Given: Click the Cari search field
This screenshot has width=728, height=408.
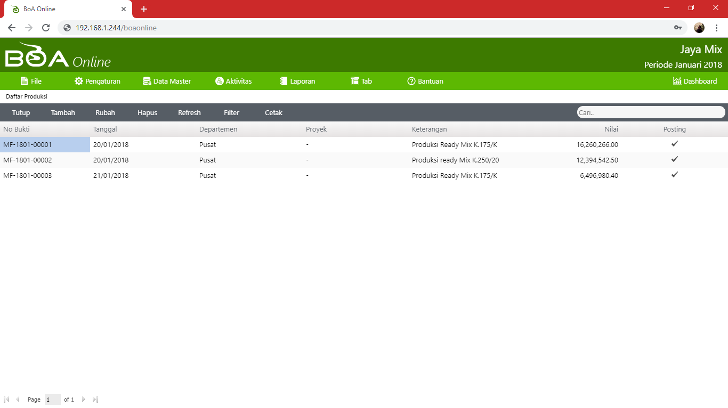Looking at the screenshot, I should (x=650, y=112).
